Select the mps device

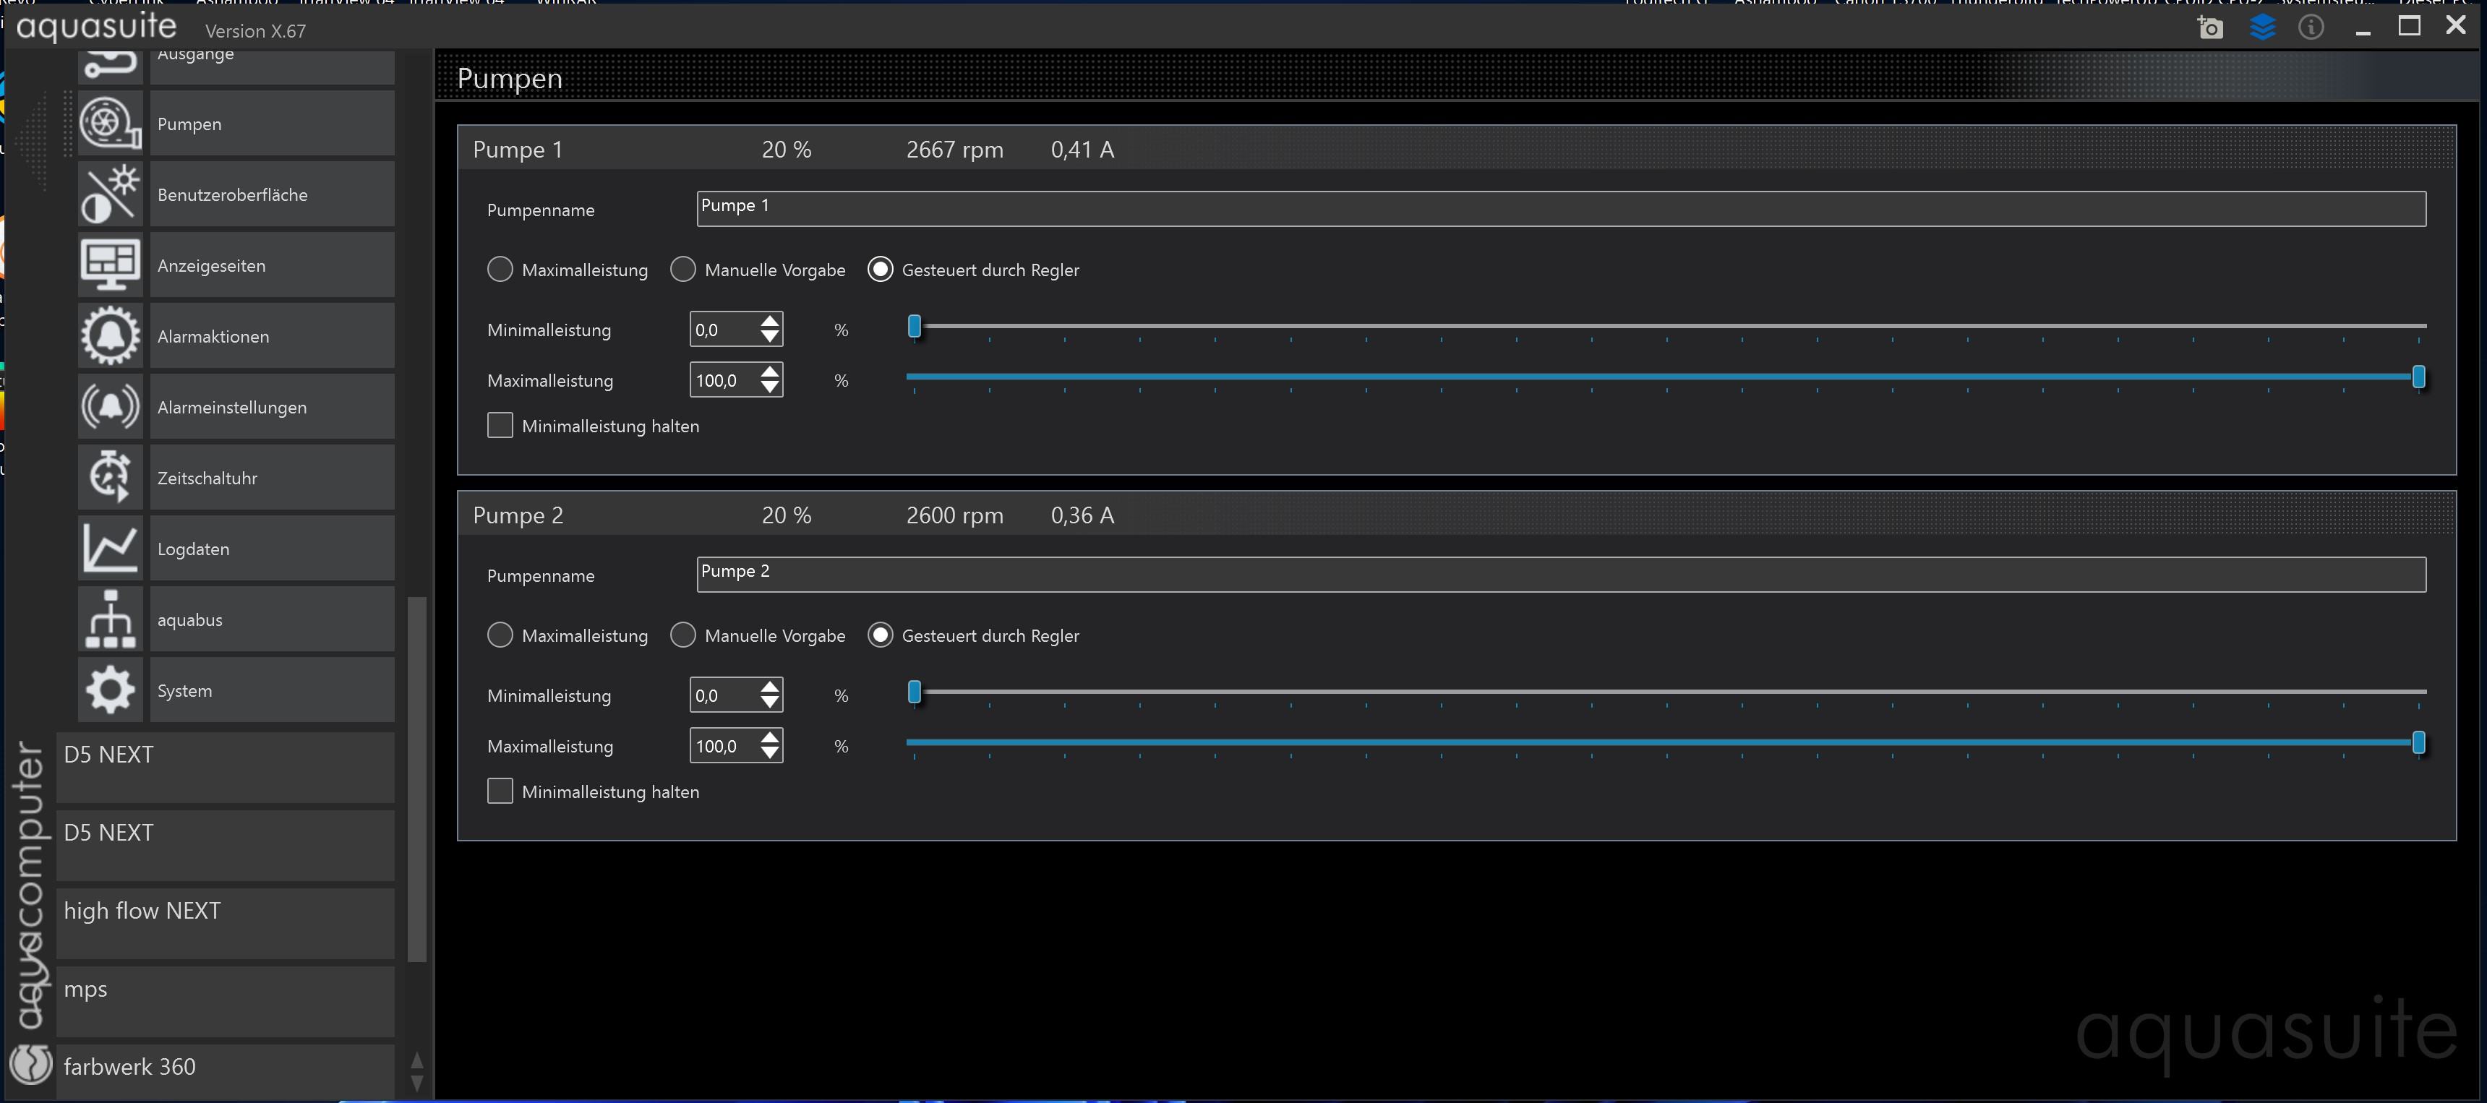point(225,1002)
